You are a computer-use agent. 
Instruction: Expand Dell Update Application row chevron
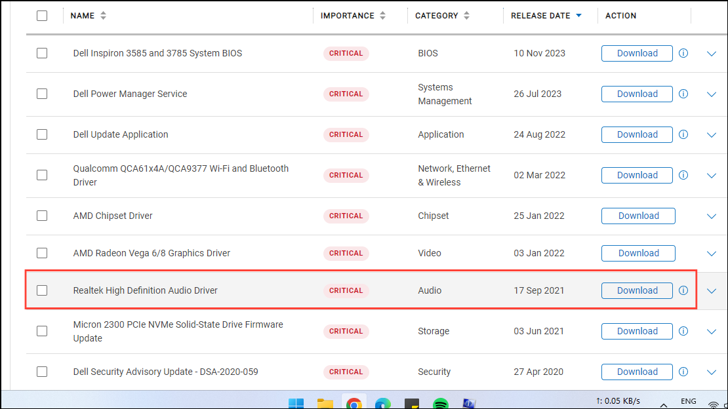[712, 135]
